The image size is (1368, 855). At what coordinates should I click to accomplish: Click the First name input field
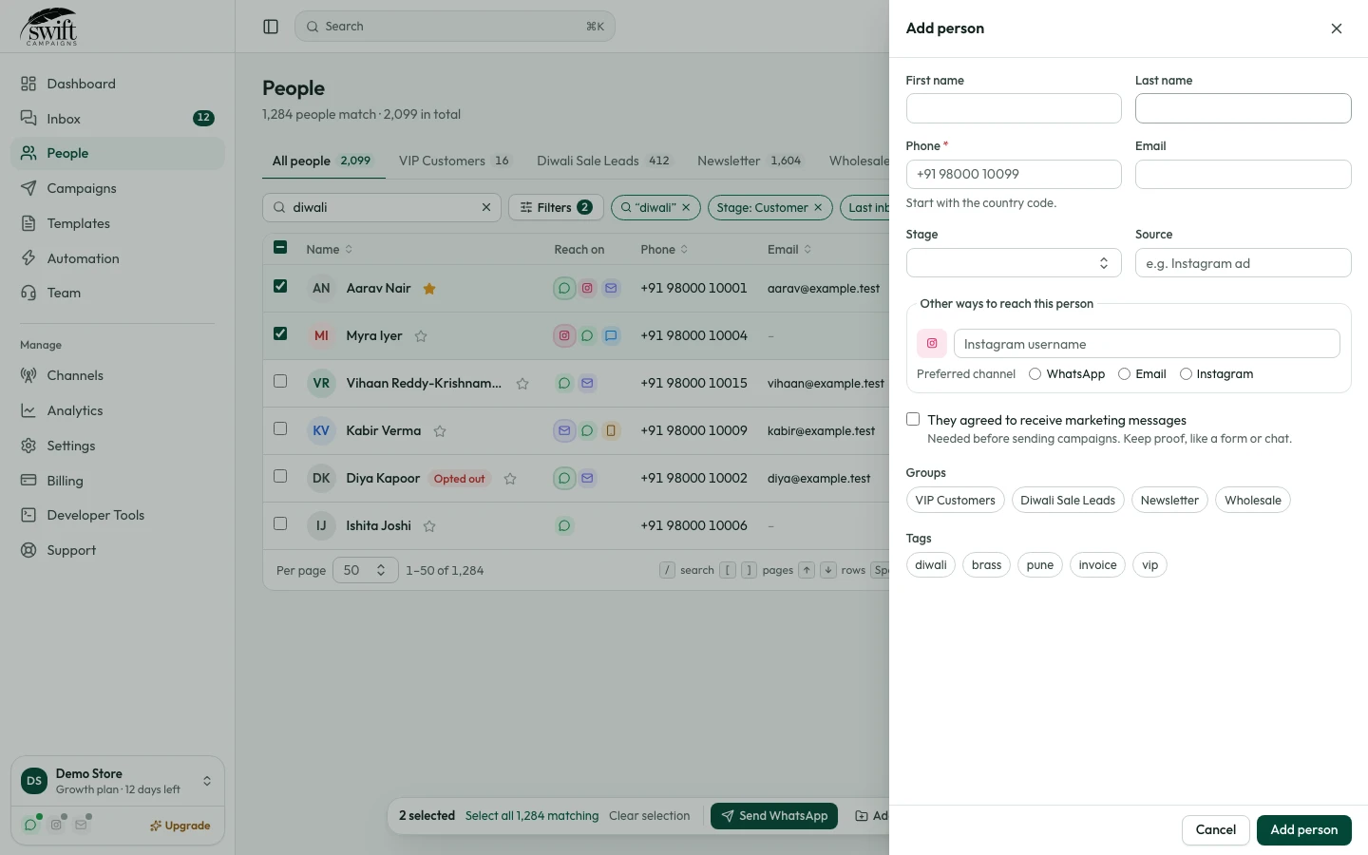pyautogui.click(x=1014, y=108)
